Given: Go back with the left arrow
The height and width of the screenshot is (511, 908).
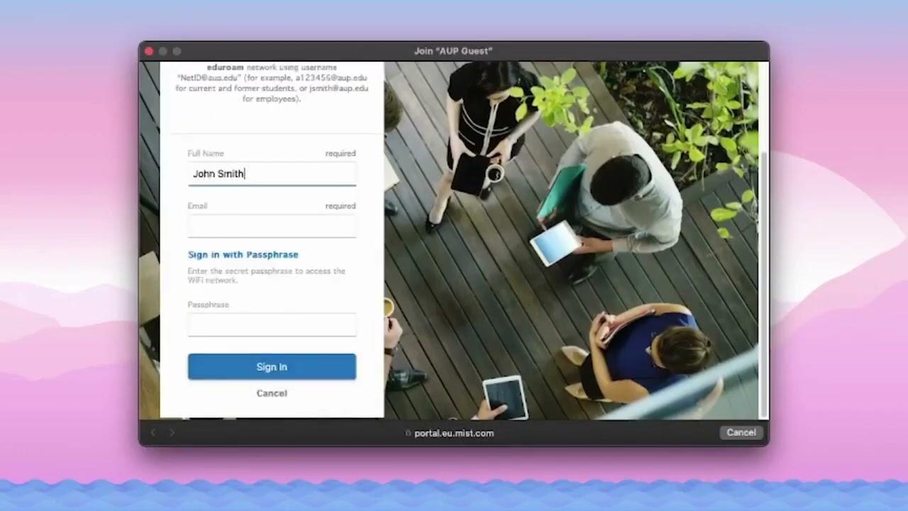Looking at the screenshot, I should (153, 432).
